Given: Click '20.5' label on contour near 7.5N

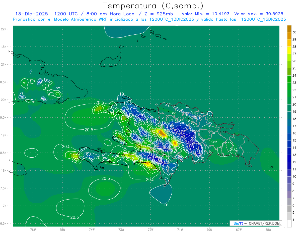Looking at the screenshot, I should (x=106, y=178).
